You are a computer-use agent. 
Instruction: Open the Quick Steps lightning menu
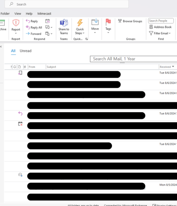coord(80,27)
